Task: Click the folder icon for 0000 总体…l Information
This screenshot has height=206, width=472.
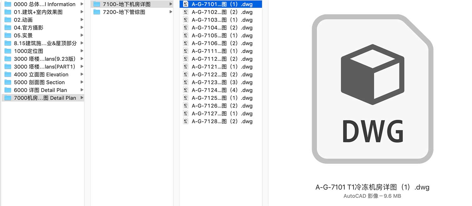Action: 8,4
